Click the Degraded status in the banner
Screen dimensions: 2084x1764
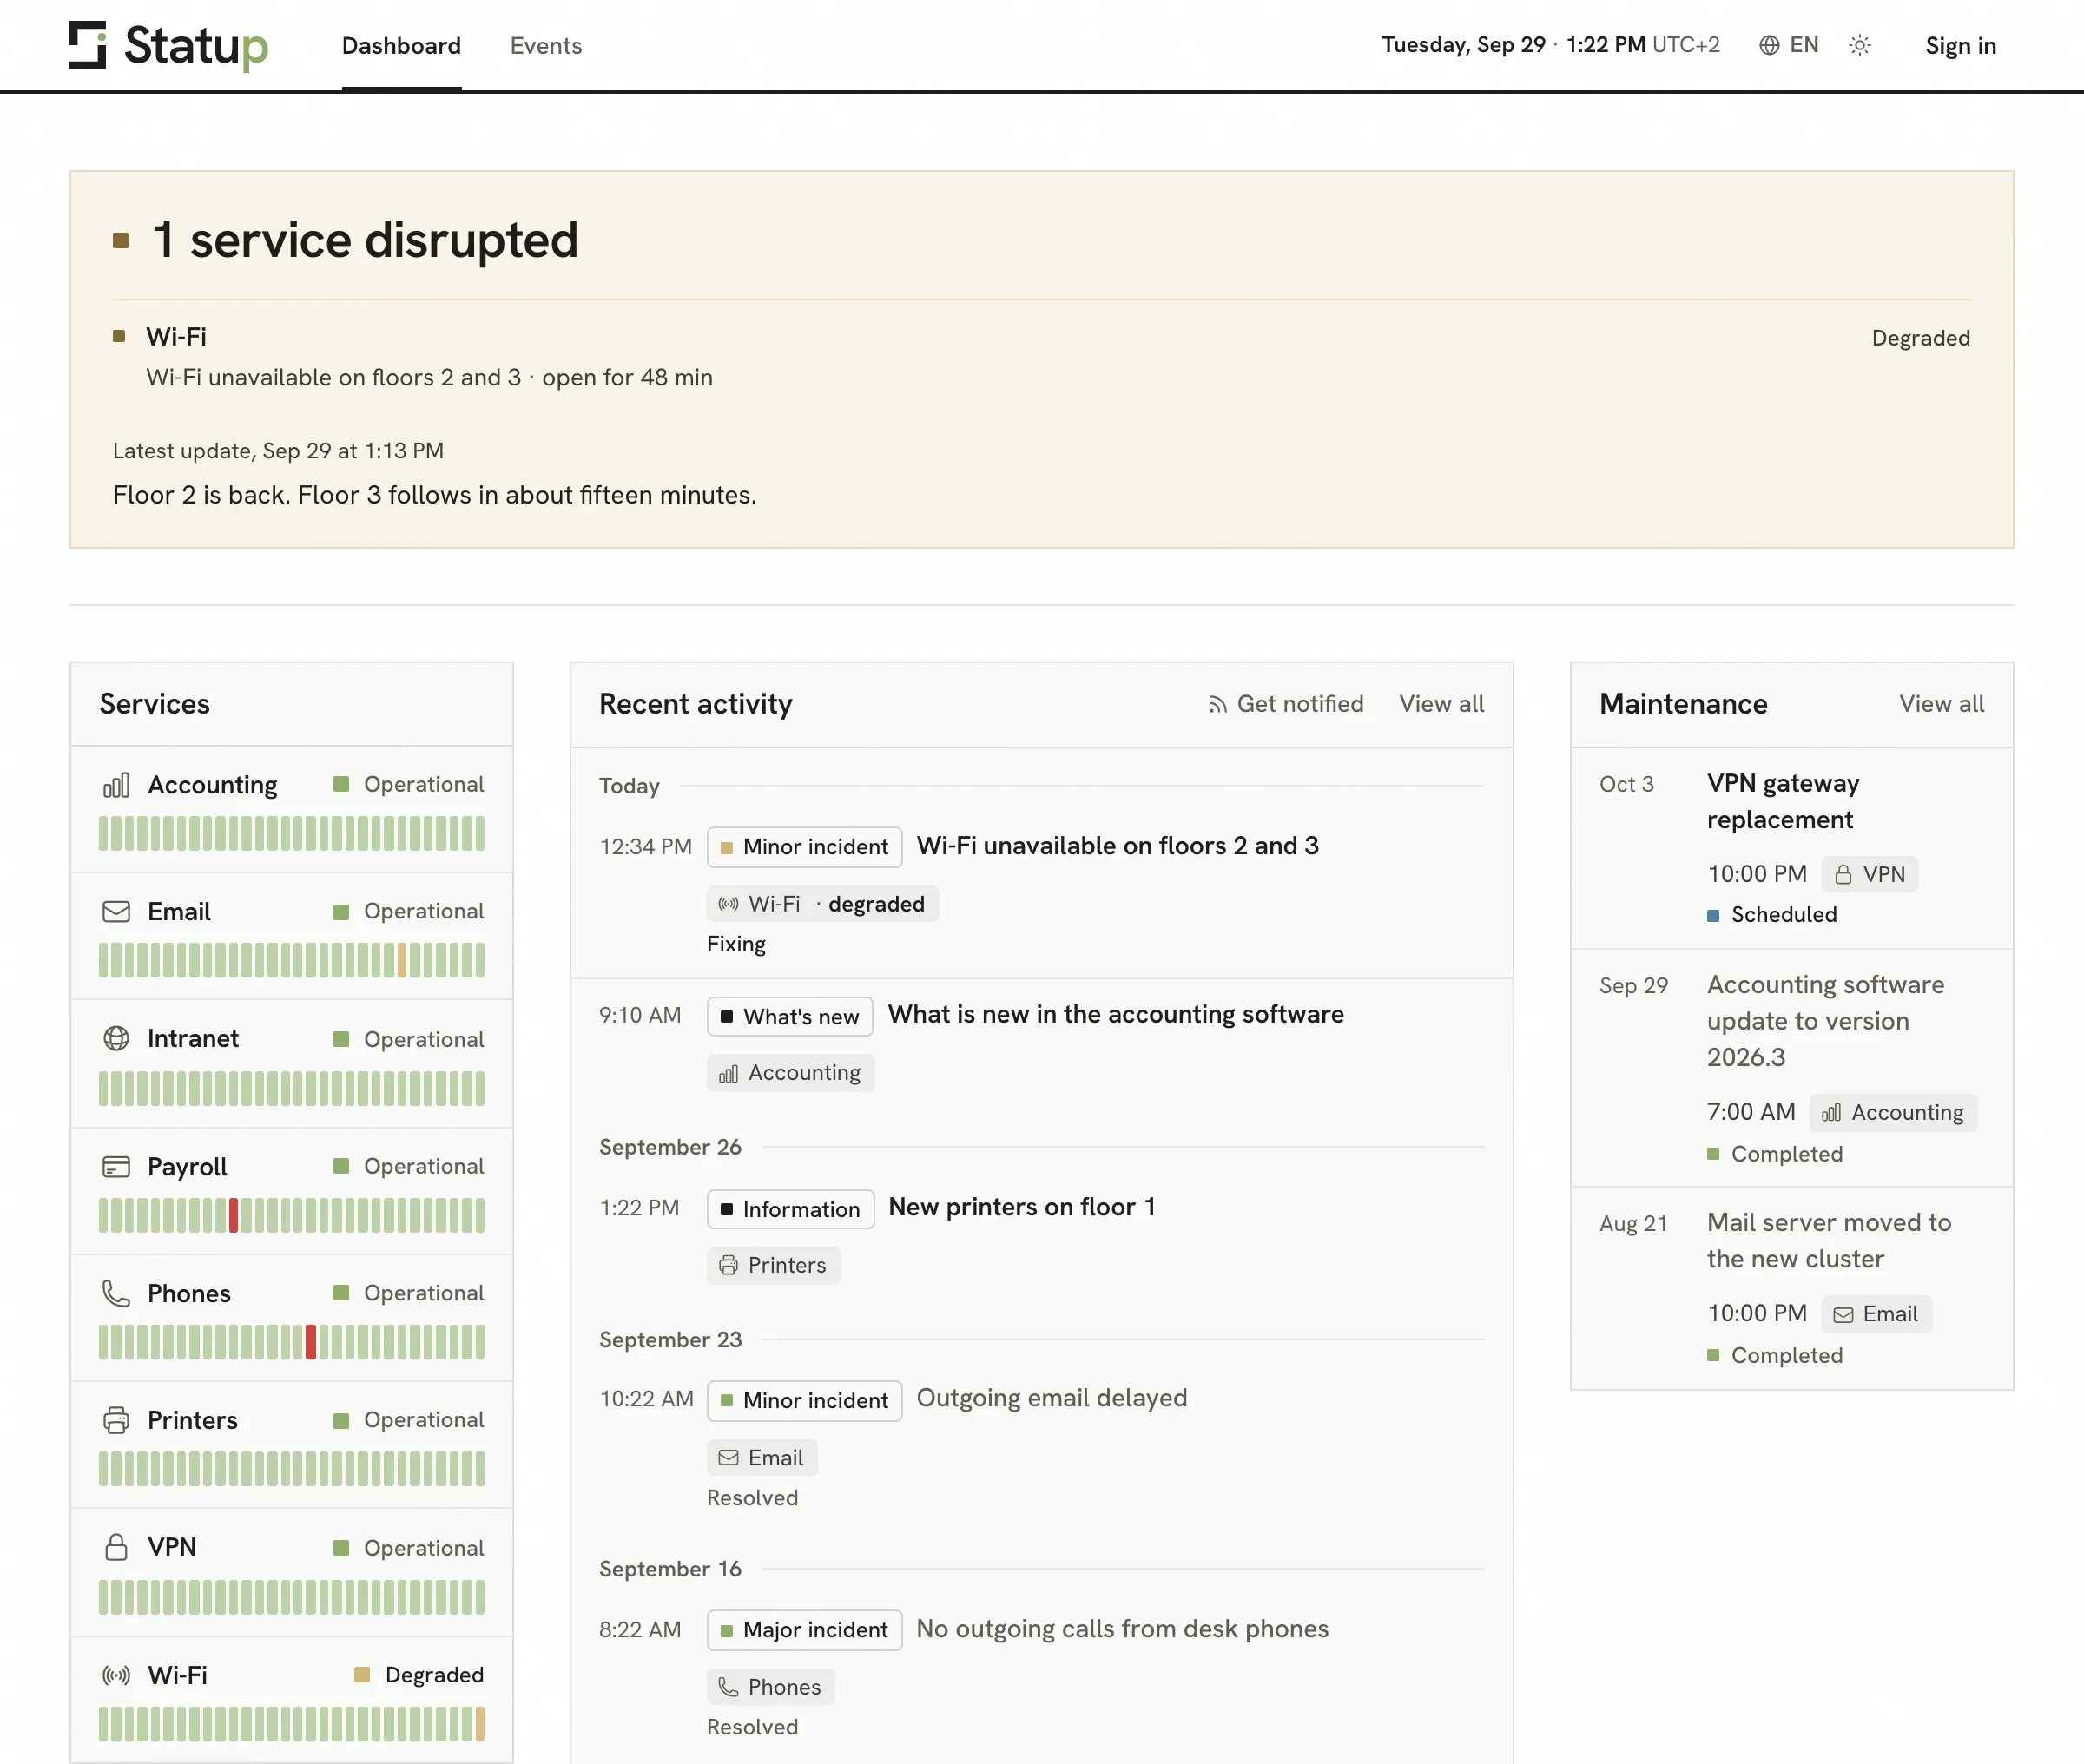[x=1920, y=338]
